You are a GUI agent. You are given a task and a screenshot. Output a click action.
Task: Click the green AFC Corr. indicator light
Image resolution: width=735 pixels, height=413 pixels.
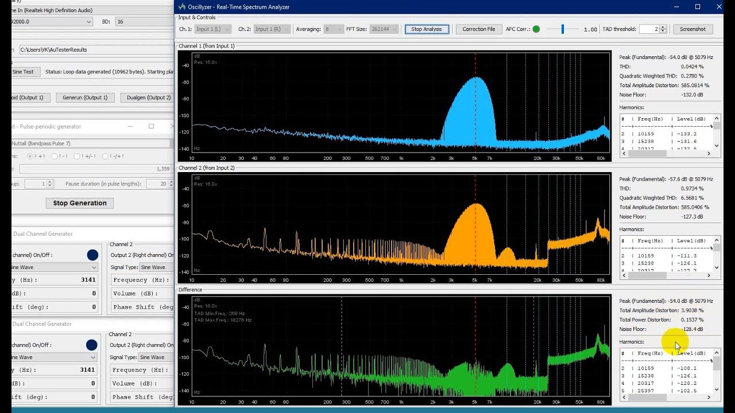click(x=536, y=29)
